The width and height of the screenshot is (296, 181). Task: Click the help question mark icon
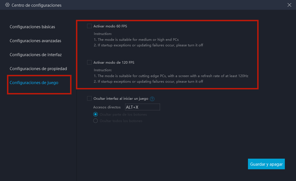pos(152,99)
